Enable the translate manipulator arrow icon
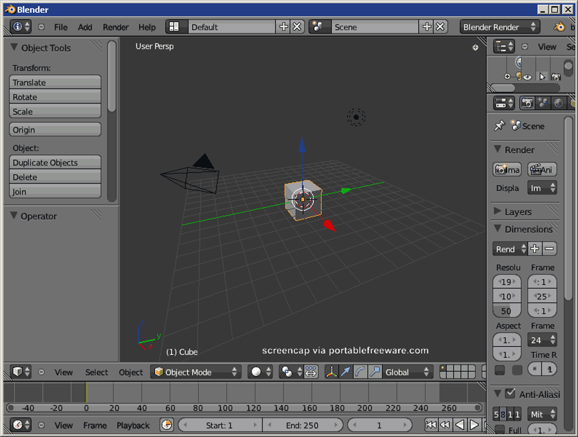Viewport: 578px width, 437px height. pyautogui.click(x=346, y=372)
